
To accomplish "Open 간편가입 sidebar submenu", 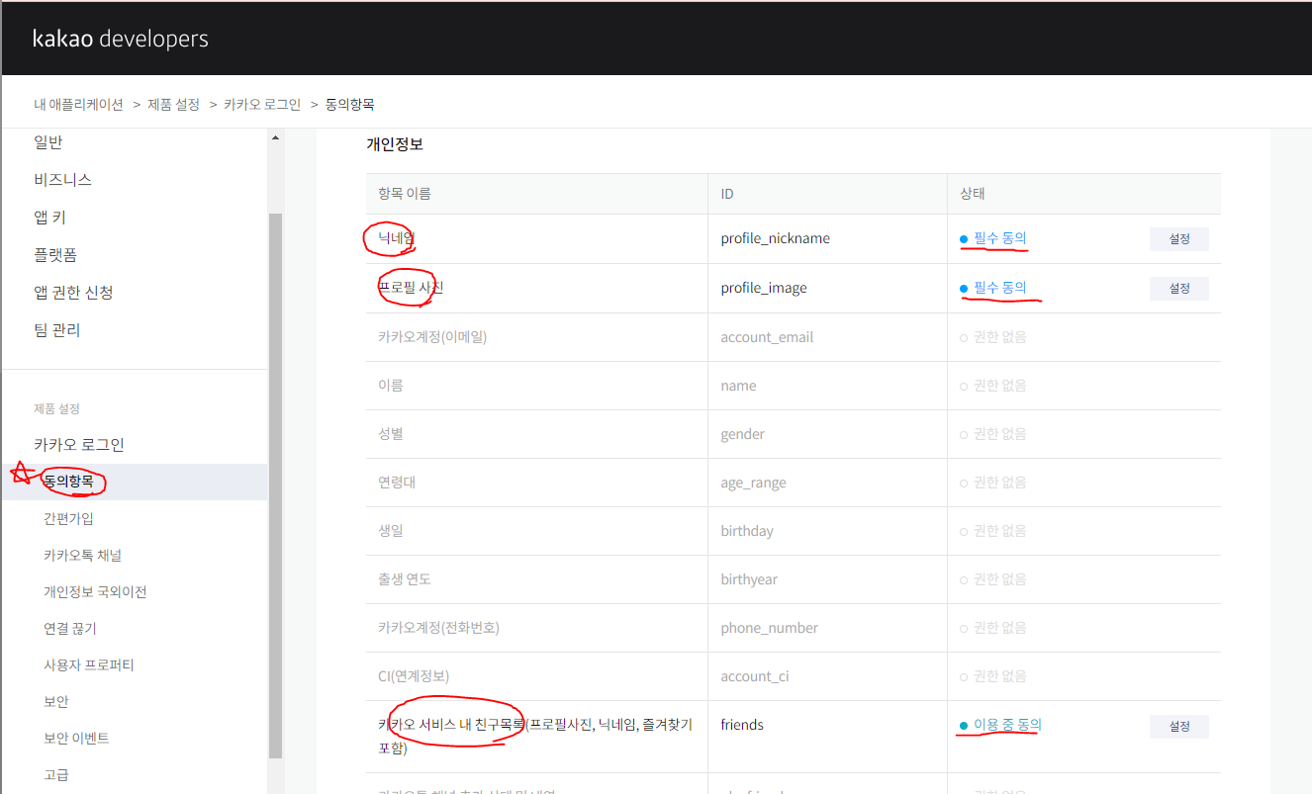I will click(x=68, y=518).
